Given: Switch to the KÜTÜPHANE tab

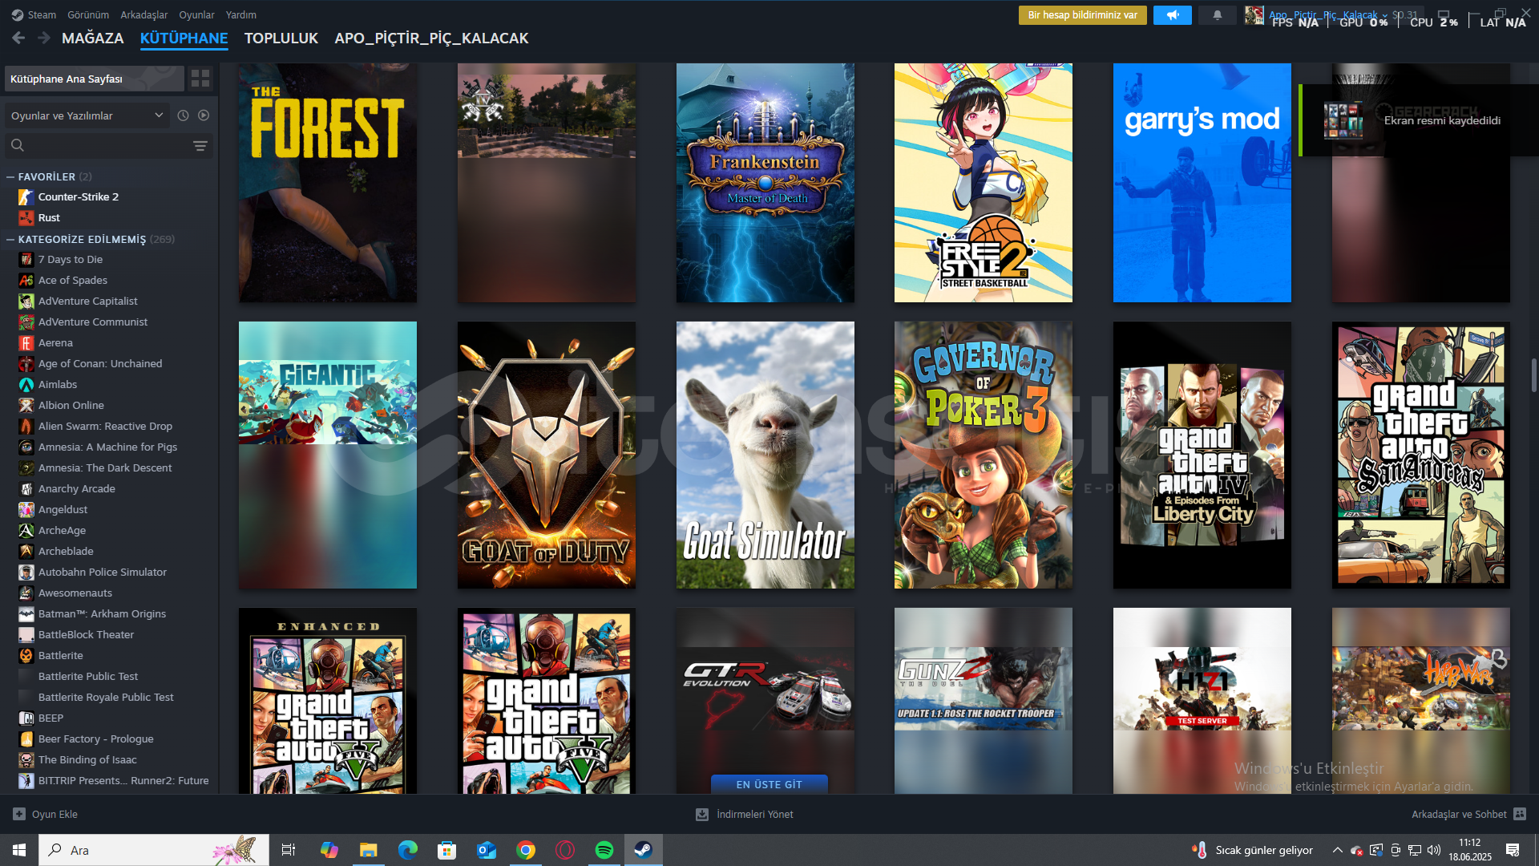Looking at the screenshot, I should [x=184, y=38].
